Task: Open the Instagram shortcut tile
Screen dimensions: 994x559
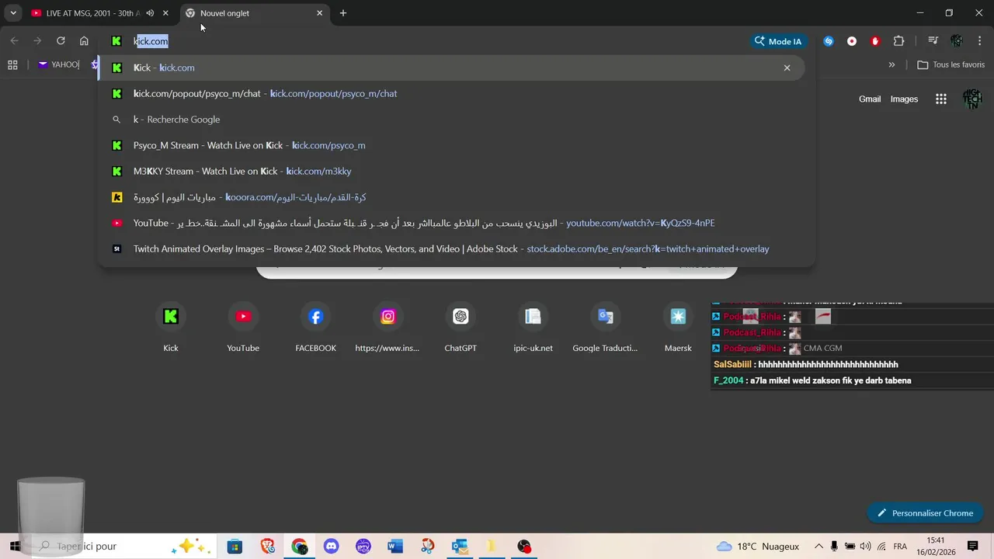Action: pos(388,326)
